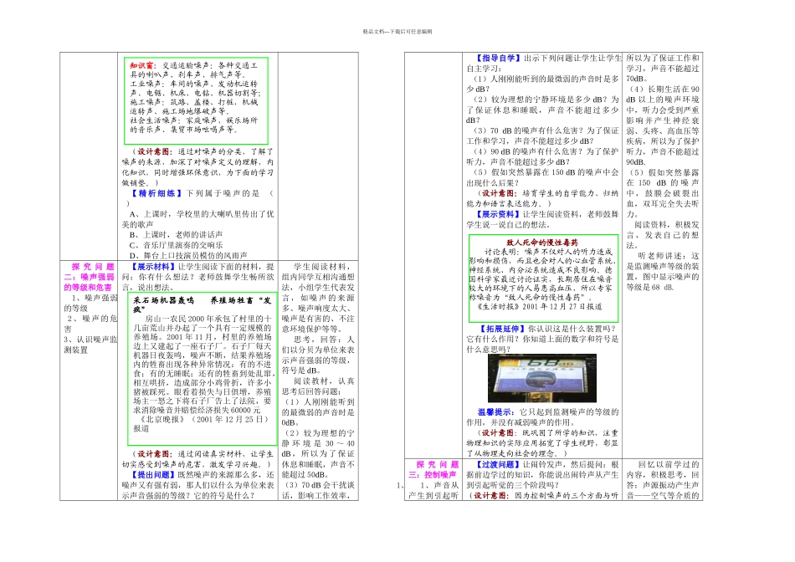This screenshot has width=795, height=562.
Task: Click the text "回忆以前学过的"
Action: (x=669, y=464)
